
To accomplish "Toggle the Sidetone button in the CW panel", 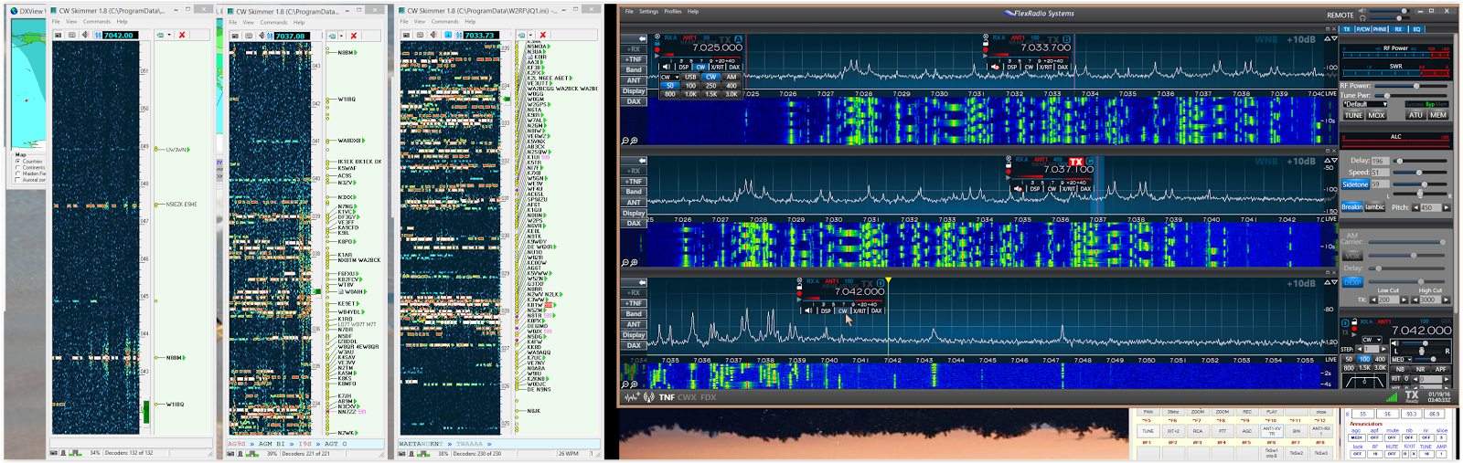I will click(x=1355, y=184).
